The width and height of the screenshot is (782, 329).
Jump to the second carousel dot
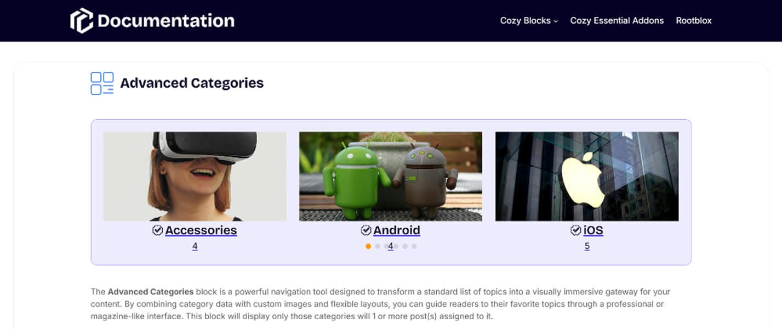[378, 246]
